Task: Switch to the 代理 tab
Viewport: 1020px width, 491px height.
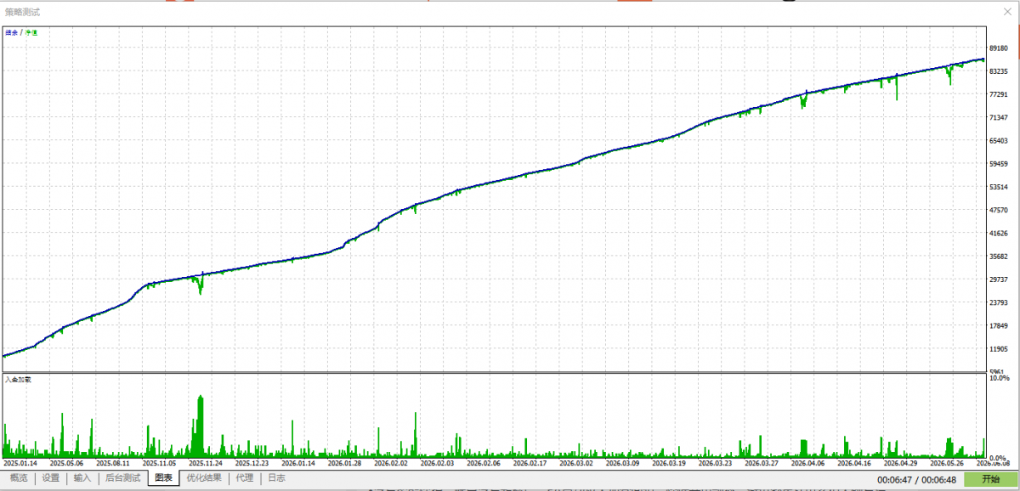Action: click(x=245, y=478)
